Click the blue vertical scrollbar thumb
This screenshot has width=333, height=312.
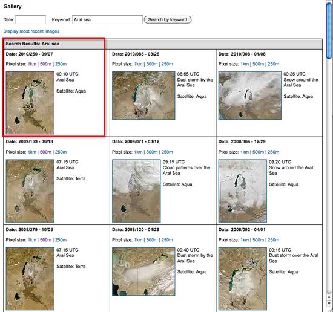329,31
